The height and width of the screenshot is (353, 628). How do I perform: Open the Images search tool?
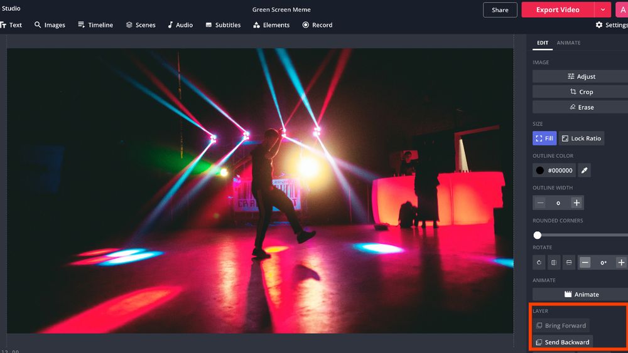[50, 25]
